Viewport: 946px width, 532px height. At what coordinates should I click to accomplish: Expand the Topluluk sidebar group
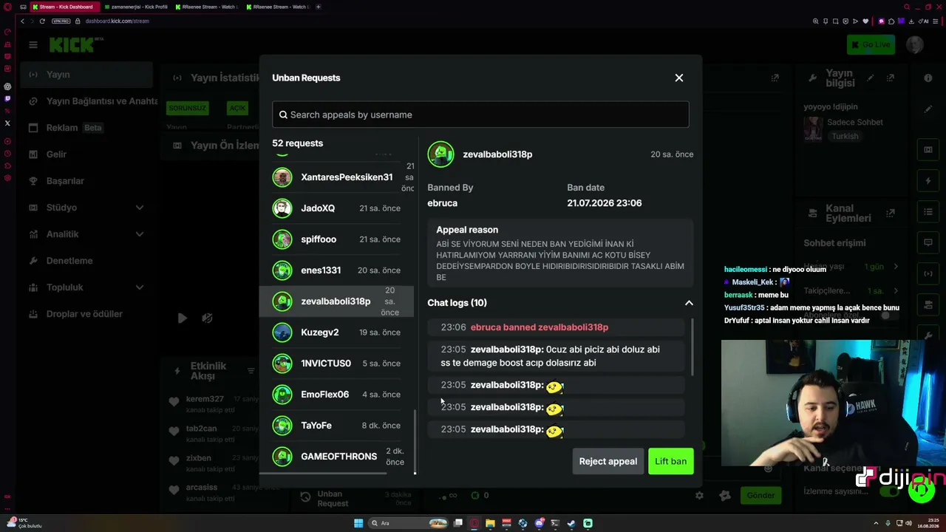(x=86, y=287)
